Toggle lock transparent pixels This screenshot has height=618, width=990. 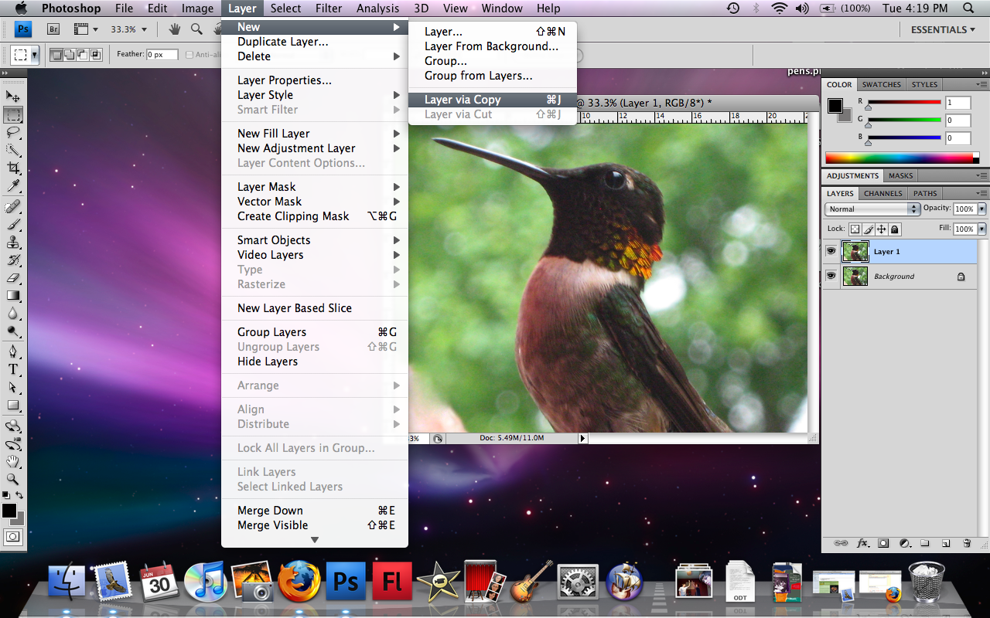point(855,229)
